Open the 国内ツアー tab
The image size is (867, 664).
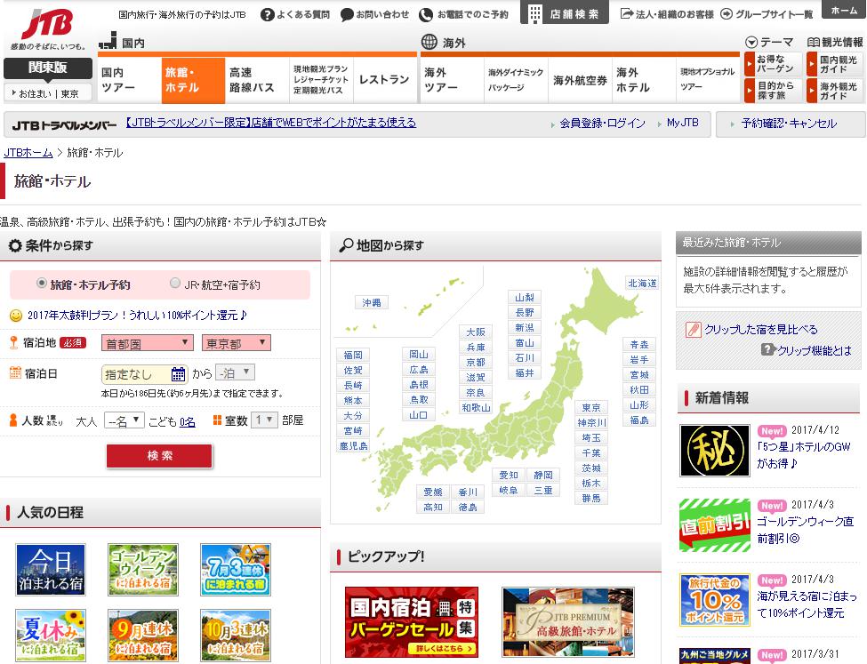pos(130,80)
